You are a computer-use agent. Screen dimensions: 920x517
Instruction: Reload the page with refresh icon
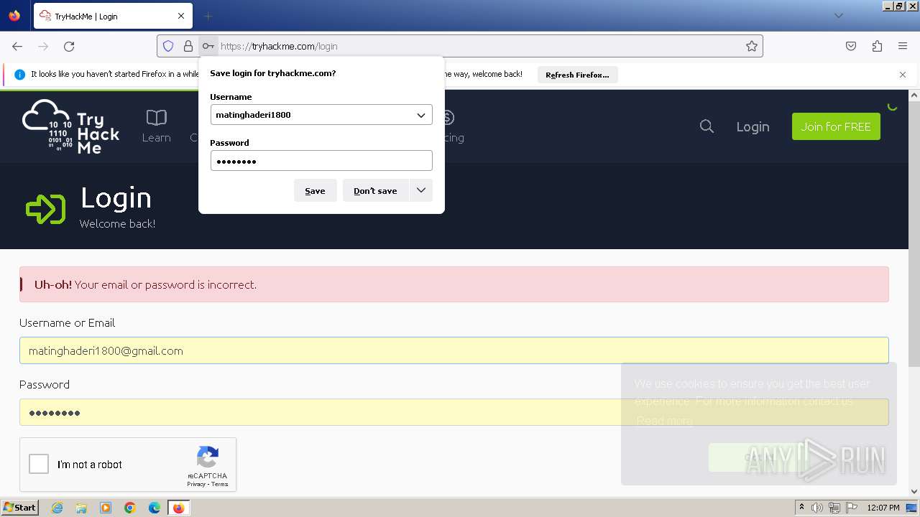(69, 46)
